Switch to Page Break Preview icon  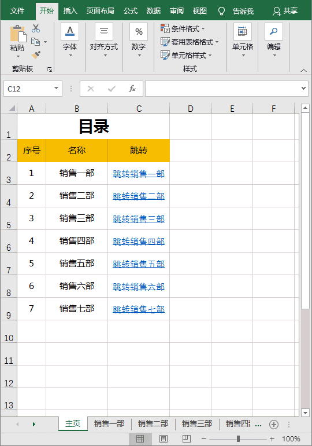pyautogui.click(x=187, y=438)
